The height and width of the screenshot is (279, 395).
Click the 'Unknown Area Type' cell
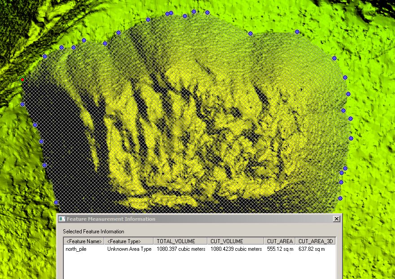pos(129,249)
